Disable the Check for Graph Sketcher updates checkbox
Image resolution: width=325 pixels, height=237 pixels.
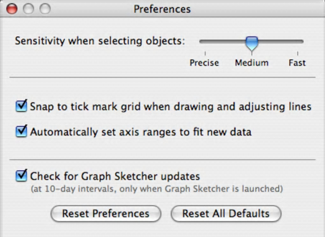21,176
